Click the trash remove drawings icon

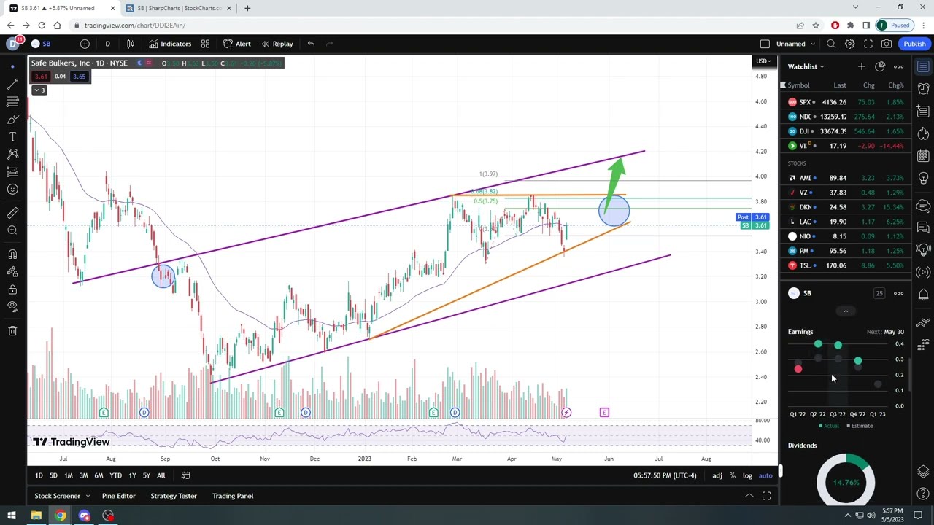point(12,331)
